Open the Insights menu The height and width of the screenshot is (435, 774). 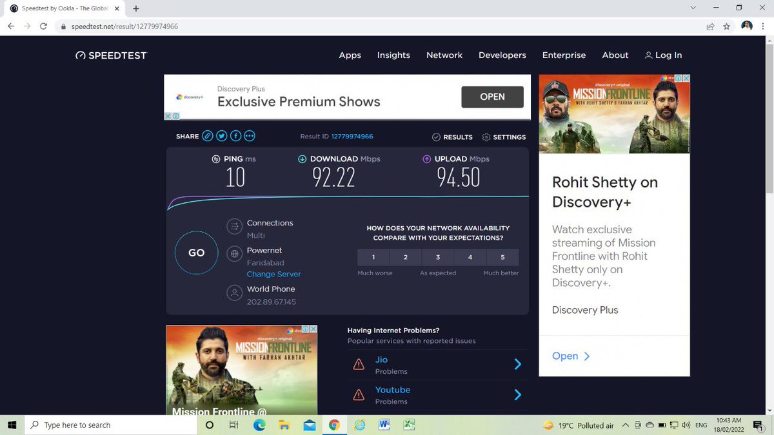[393, 55]
